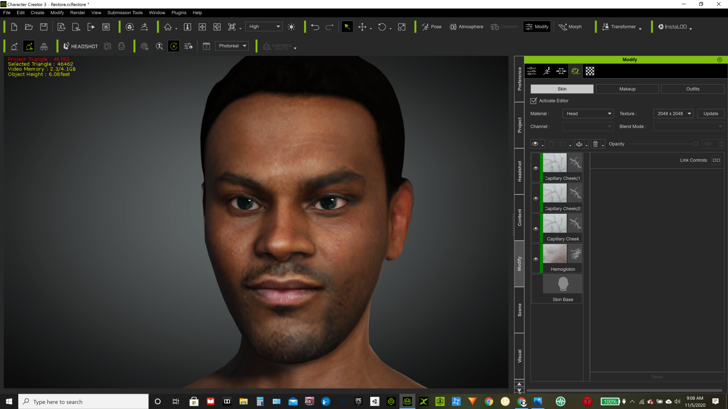Select the Makeup button
This screenshot has height=409, width=728.
(627, 89)
